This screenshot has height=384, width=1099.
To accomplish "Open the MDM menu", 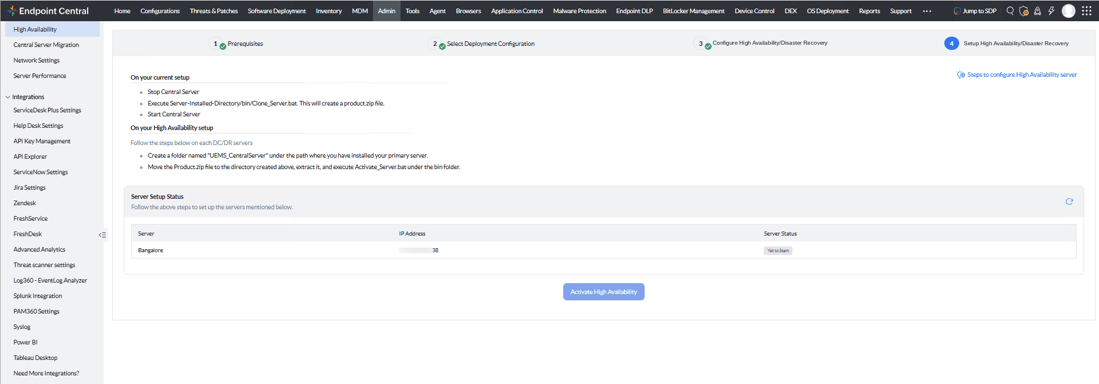I will pos(360,11).
